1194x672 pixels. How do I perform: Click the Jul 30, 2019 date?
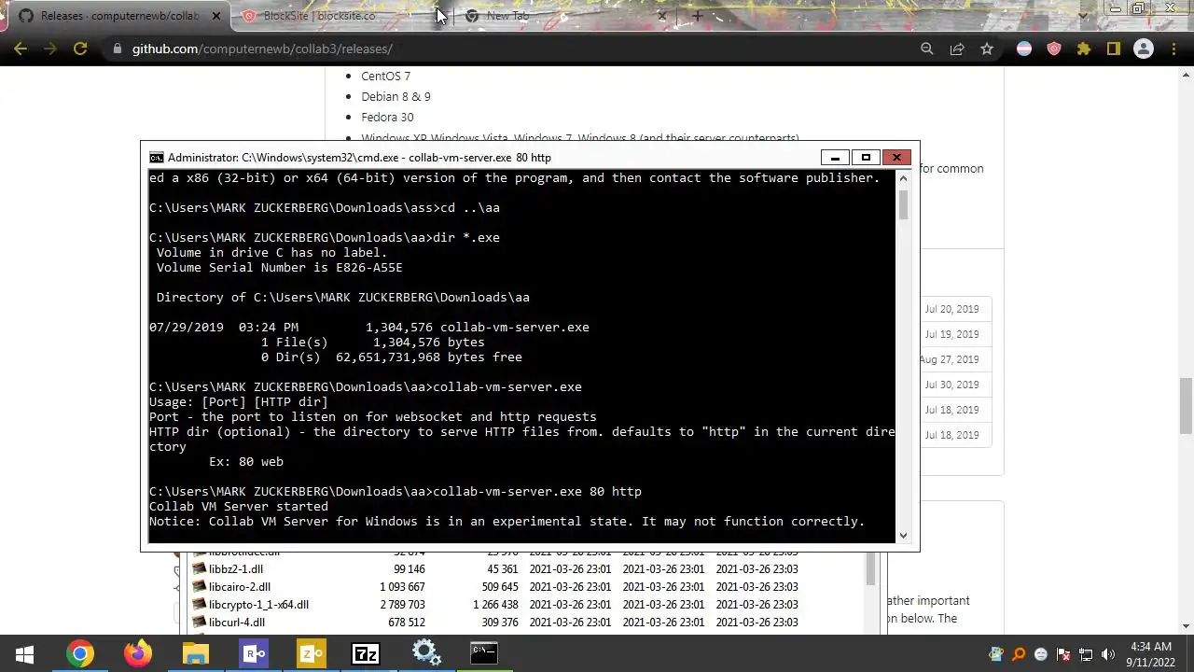[x=951, y=385]
